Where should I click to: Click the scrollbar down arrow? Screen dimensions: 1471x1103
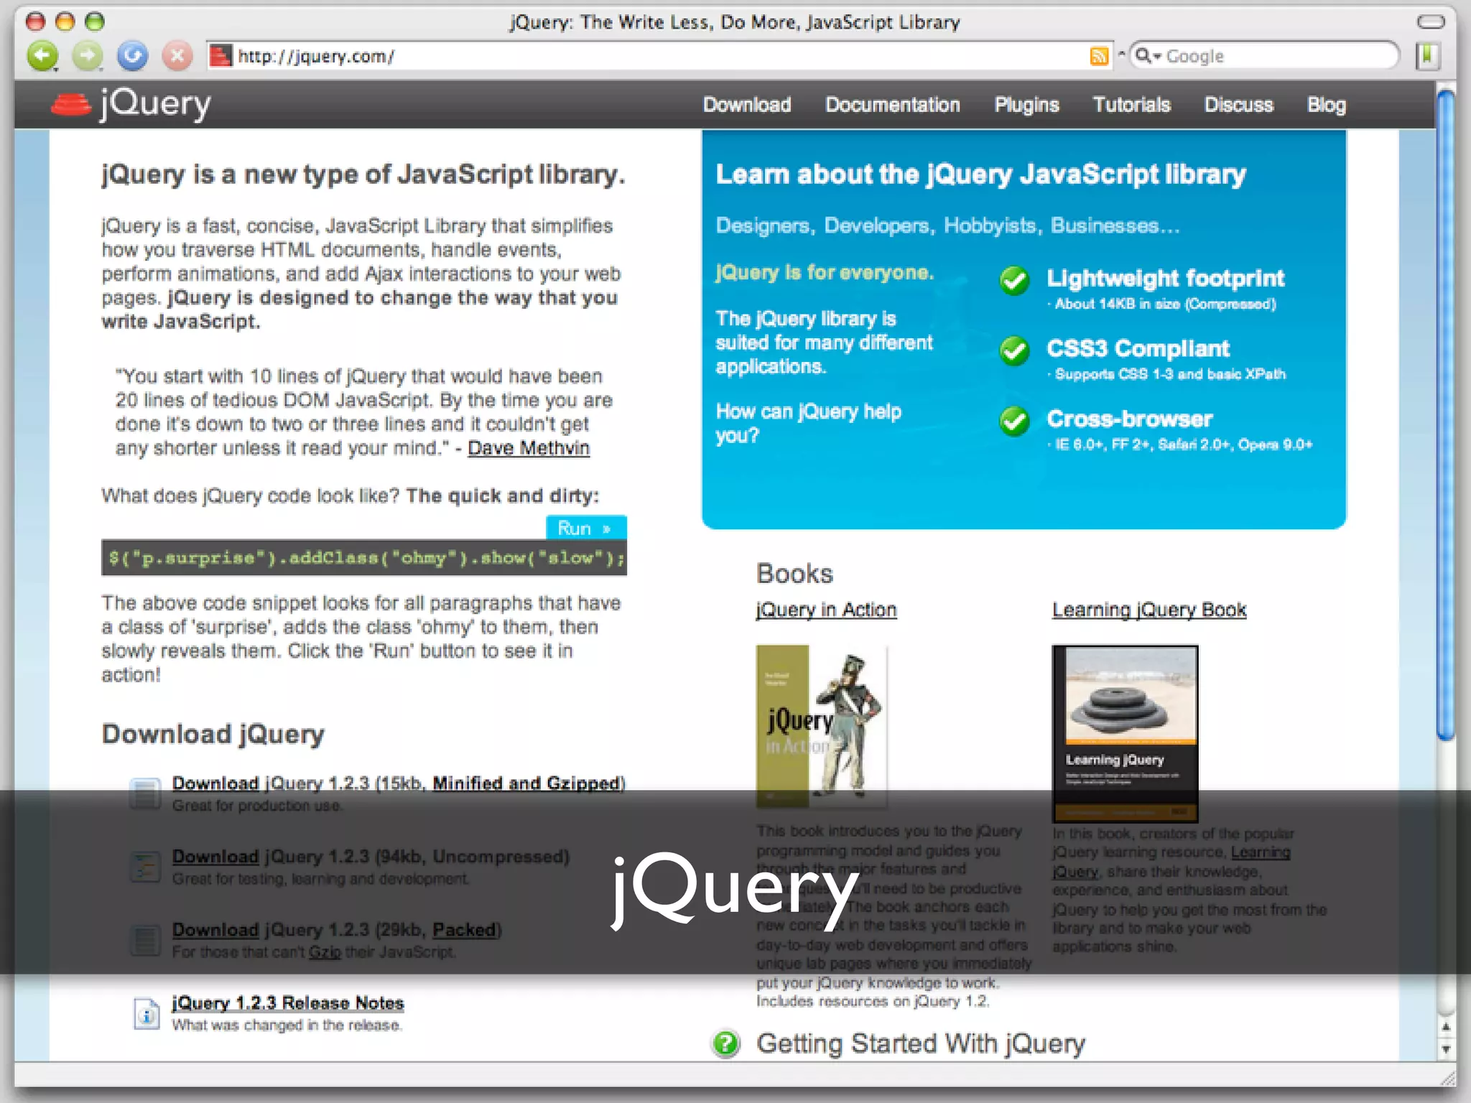(1446, 1049)
